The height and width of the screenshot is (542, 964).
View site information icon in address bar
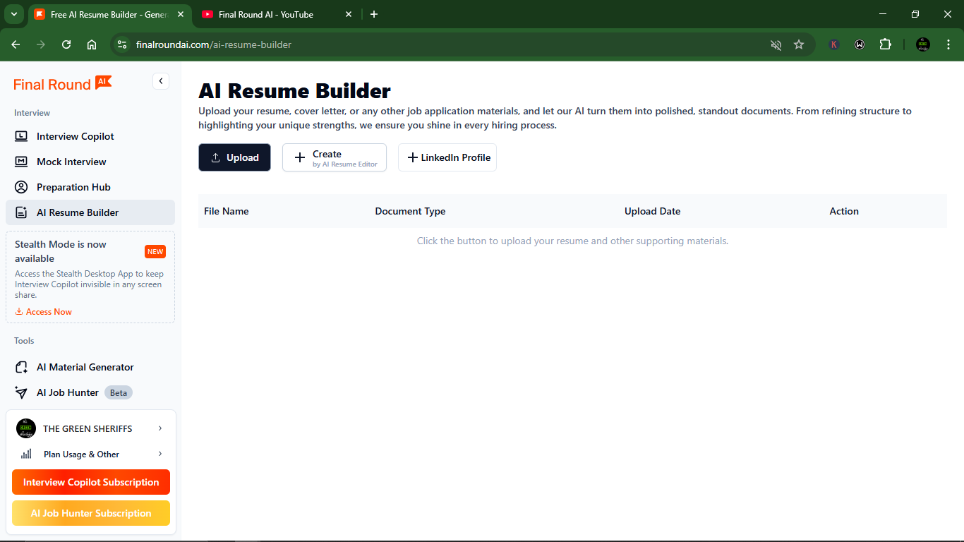[x=122, y=44]
